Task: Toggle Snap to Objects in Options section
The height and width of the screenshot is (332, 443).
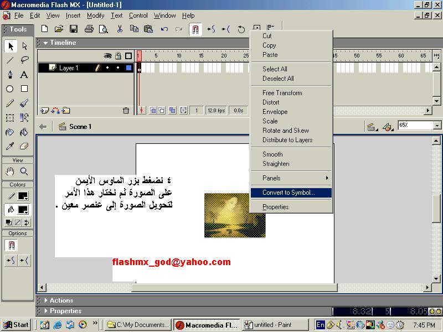Action: (12, 245)
